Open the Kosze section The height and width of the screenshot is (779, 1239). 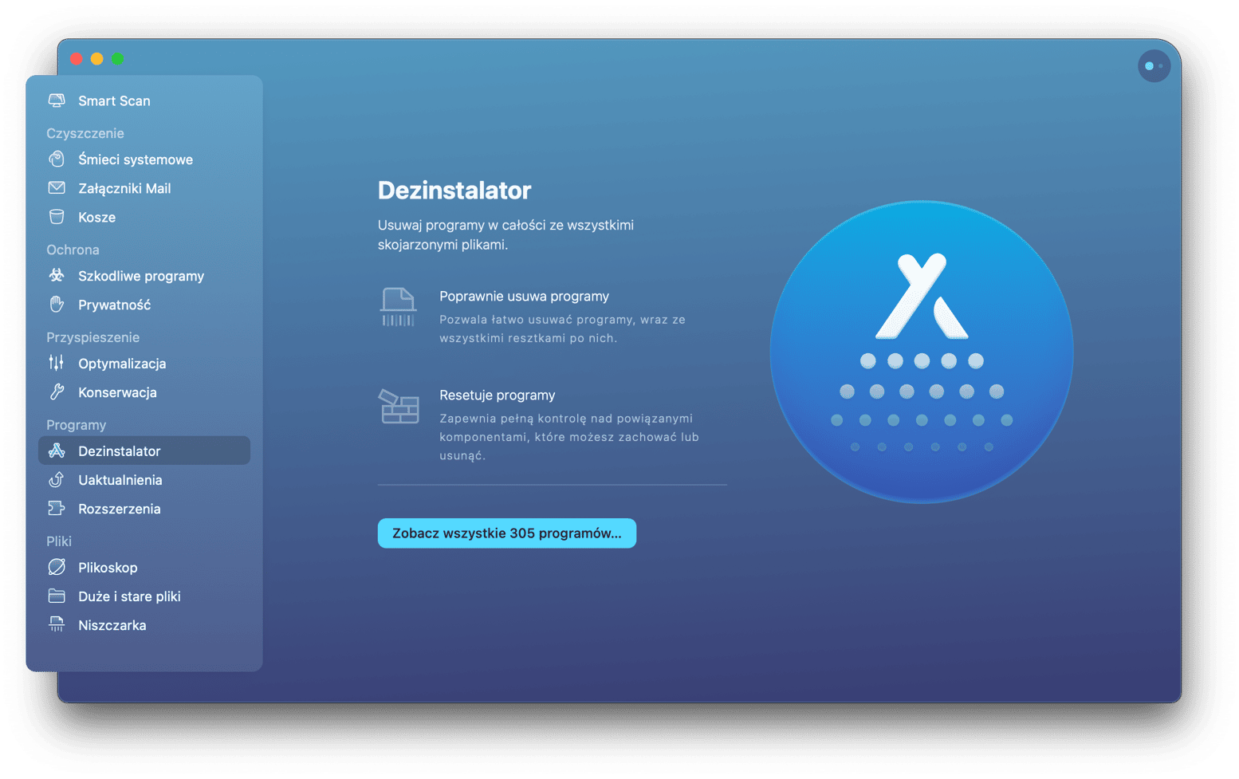144,217
